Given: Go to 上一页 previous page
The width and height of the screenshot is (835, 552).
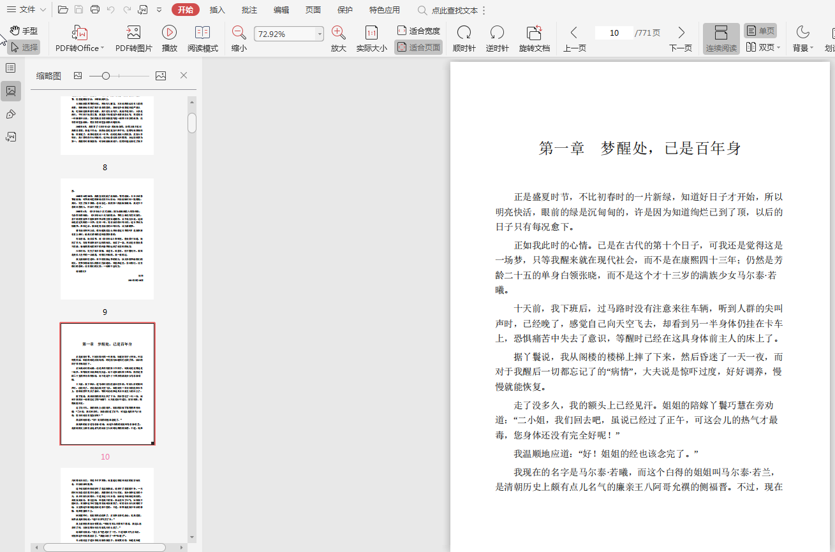Looking at the screenshot, I should [x=574, y=39].
